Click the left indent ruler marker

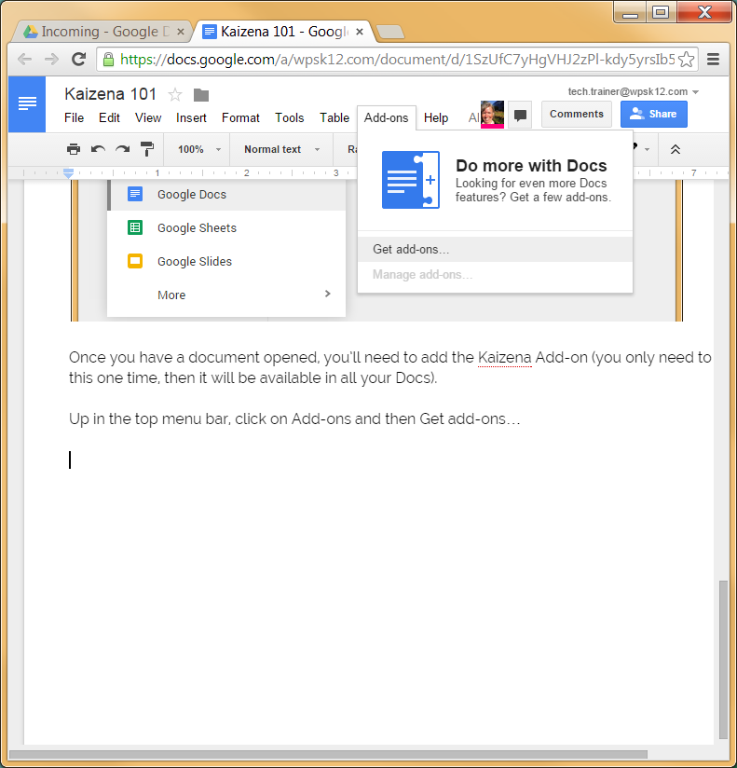[x=69, y=173]
